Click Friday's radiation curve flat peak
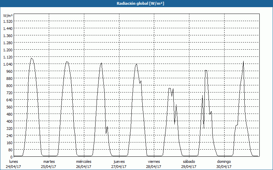The height and width of the screenshot is (170, 273). 170,88
